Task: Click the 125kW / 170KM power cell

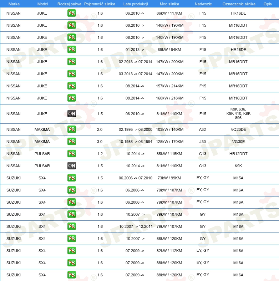Action: click(169, 142)
